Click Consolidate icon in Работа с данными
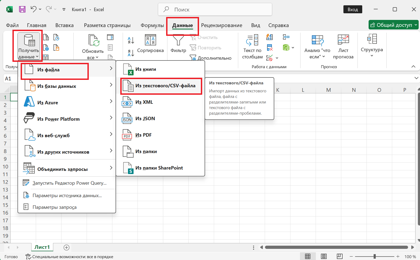 [x=286, y=37]
